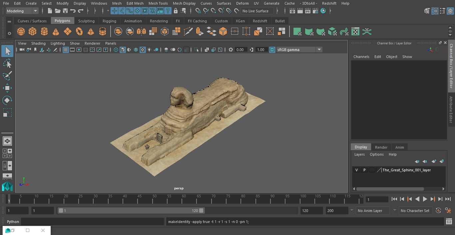Open the Channels menu in Channel Box
The image size is (455, 235).
click(361, 57)
